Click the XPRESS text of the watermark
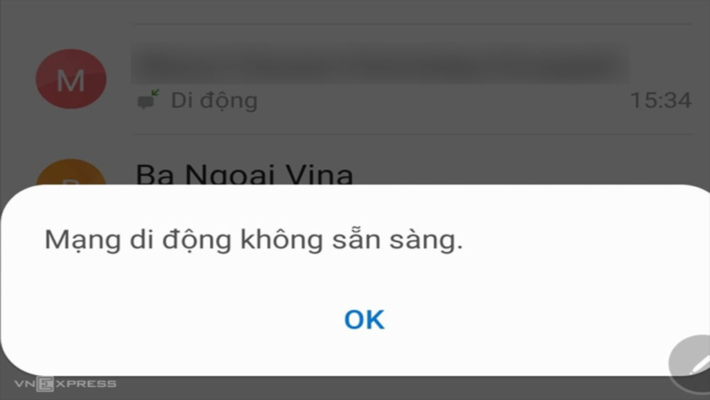 (85, 384)
